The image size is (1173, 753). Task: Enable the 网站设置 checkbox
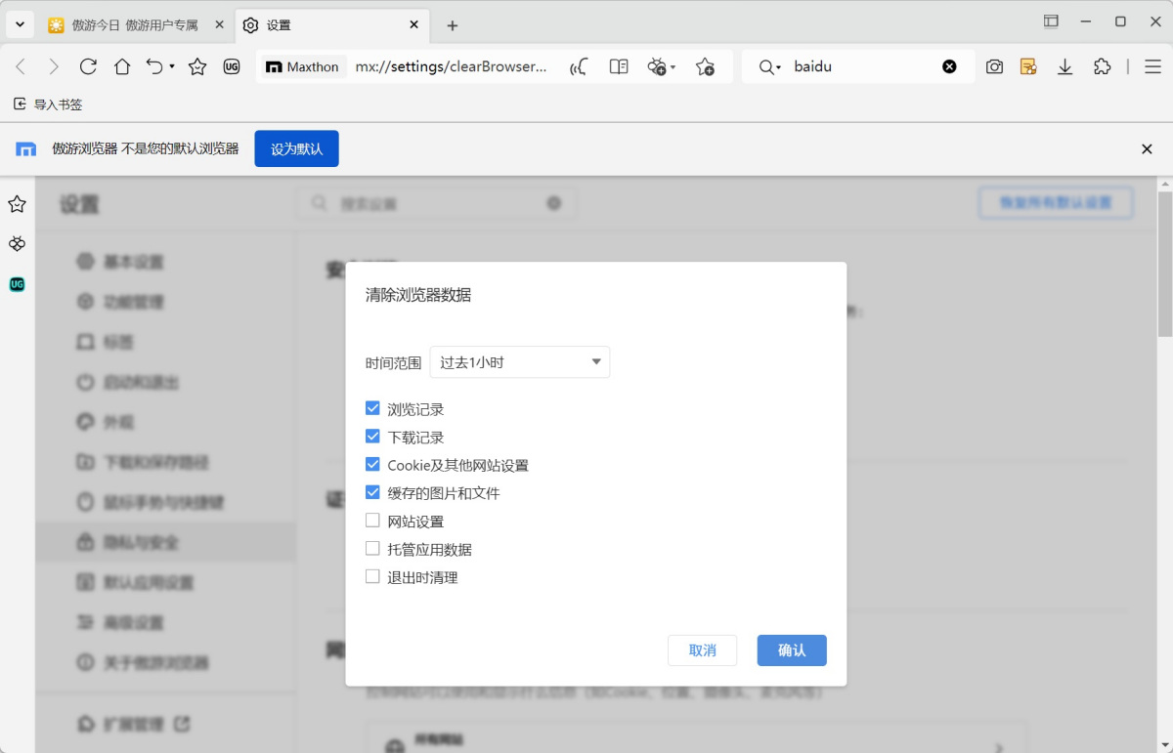point(372,521)
